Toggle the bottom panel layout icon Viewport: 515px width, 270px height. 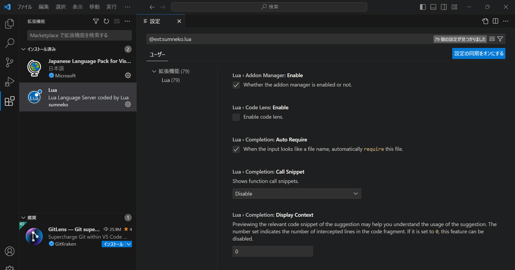[x=433, y=7]
